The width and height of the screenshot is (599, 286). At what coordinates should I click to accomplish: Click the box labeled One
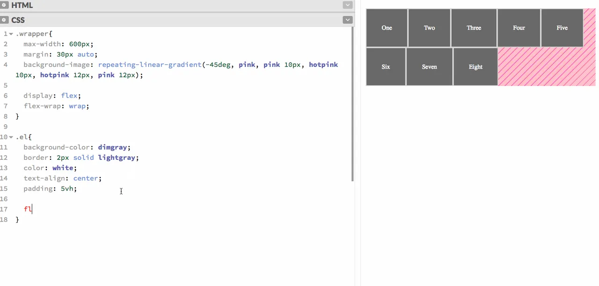click(x=387, y=28)
